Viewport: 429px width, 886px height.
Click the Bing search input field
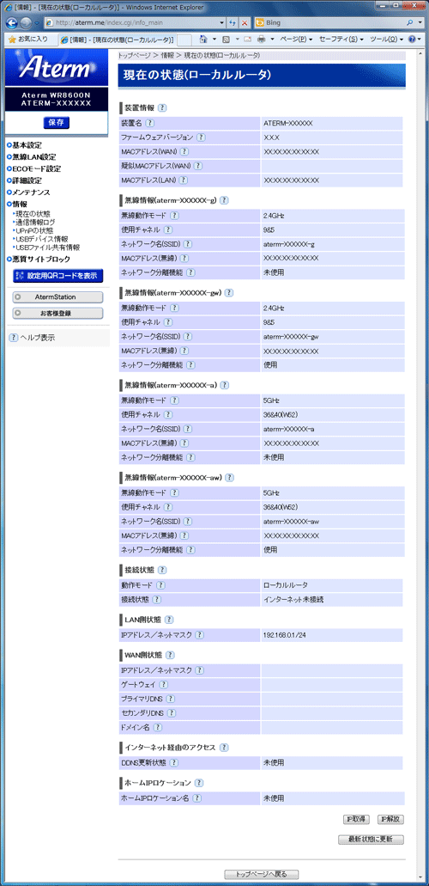[x=335, y=23]
